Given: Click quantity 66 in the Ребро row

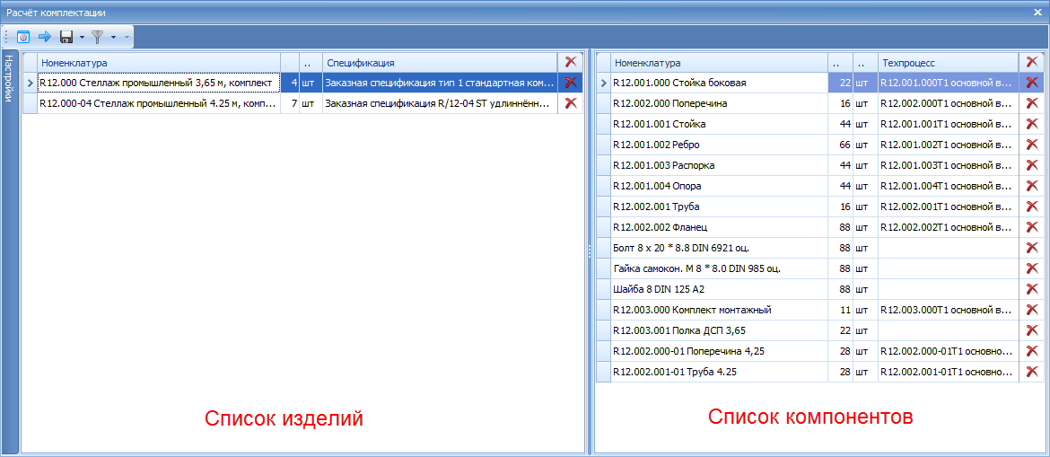Looking at the screenshot, I should tap(840, 145).
